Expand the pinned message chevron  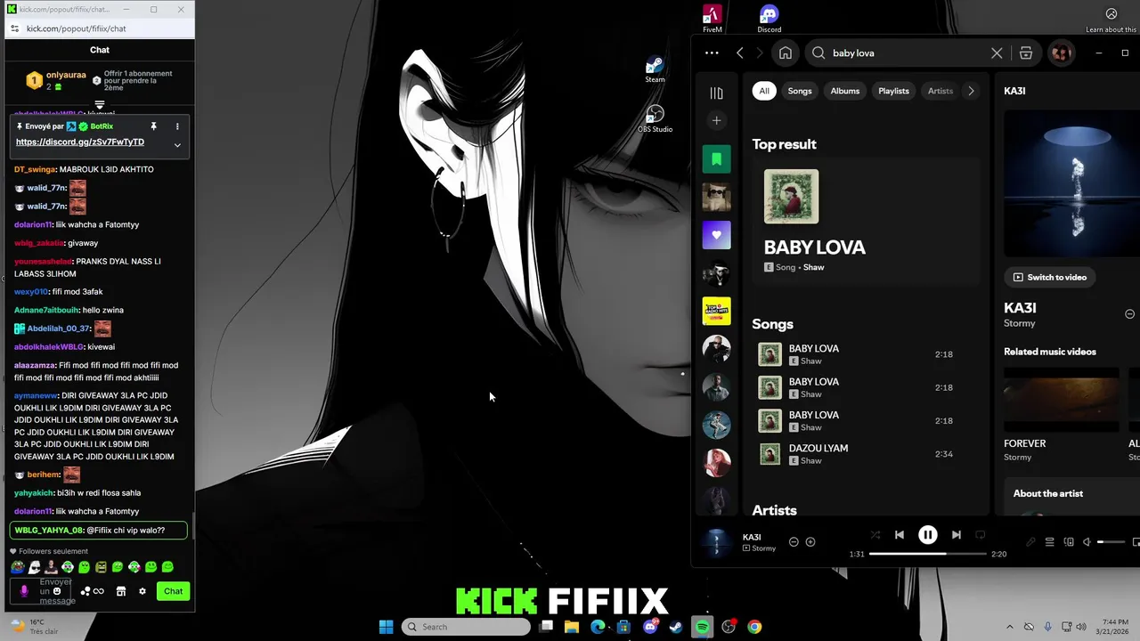point(177,145)
